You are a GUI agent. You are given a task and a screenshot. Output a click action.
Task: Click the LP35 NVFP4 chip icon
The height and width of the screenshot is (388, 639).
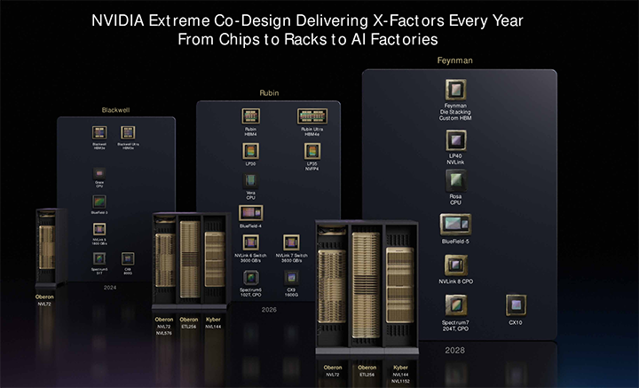(x=312, y=150)
